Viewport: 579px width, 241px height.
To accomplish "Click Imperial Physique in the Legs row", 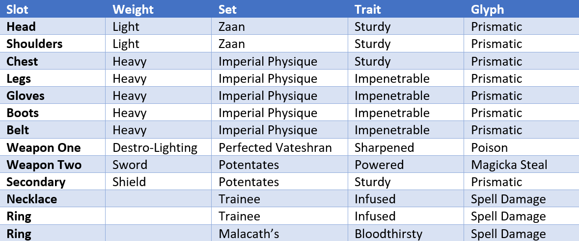I will tap(268, 78).
